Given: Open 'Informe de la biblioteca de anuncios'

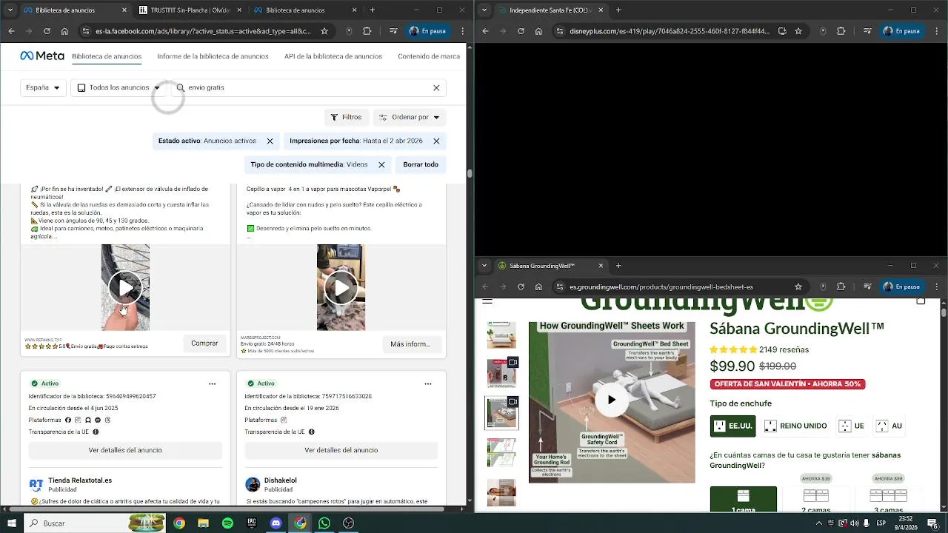Looking at the screenshot, I should [x=213, y=56].
